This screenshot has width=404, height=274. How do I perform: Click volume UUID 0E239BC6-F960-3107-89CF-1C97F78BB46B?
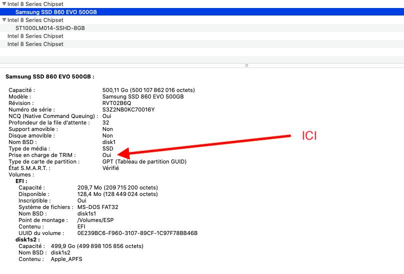point(137,233)
